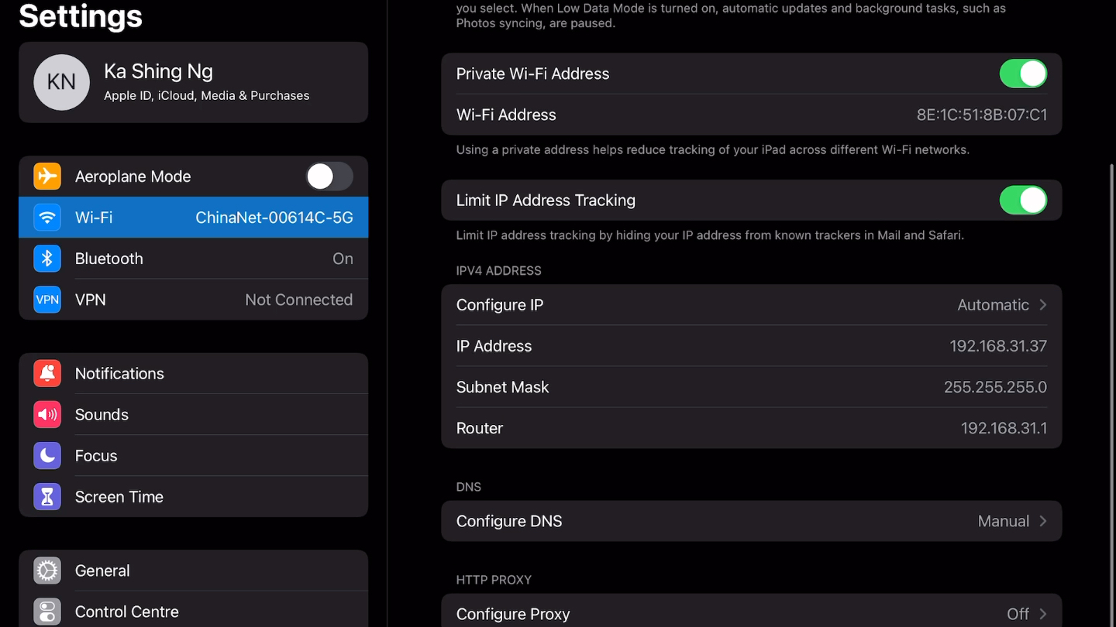Tap the VPN icon

pos(47,300)
